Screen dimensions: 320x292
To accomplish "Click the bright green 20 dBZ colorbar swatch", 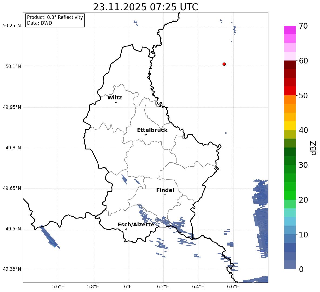I will (x=290, y=195).
